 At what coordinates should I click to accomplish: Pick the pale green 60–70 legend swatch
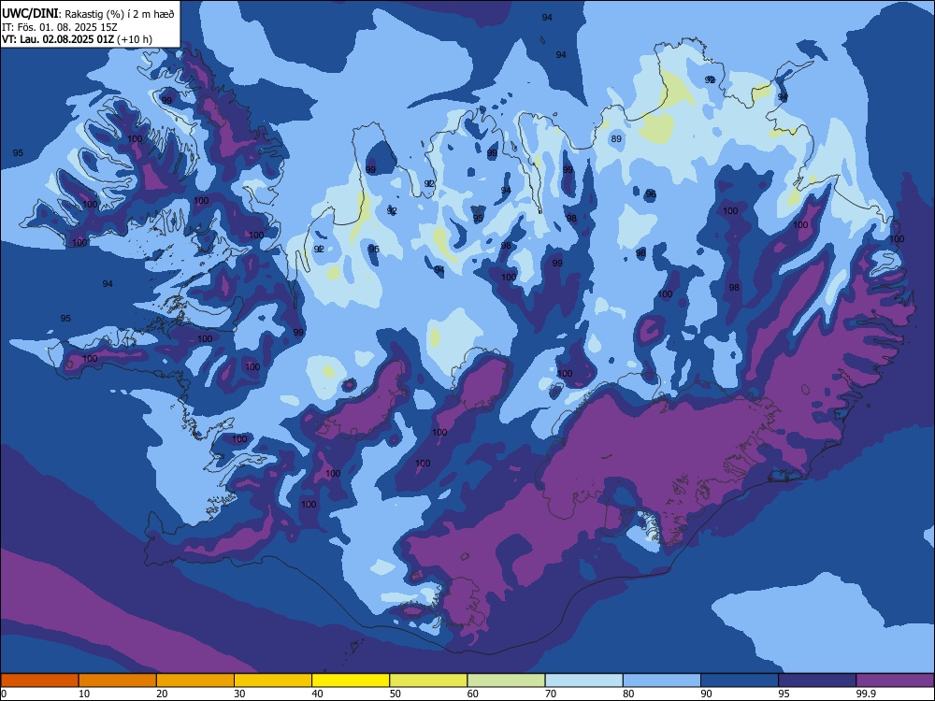pos(506,680)
